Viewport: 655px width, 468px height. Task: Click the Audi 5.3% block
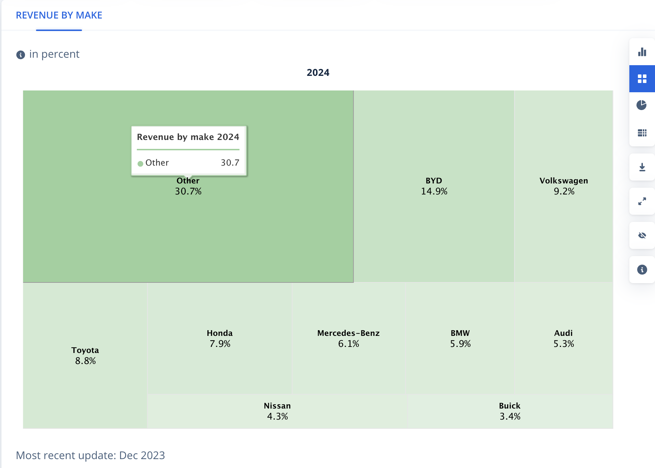click(x=564, y=338)
